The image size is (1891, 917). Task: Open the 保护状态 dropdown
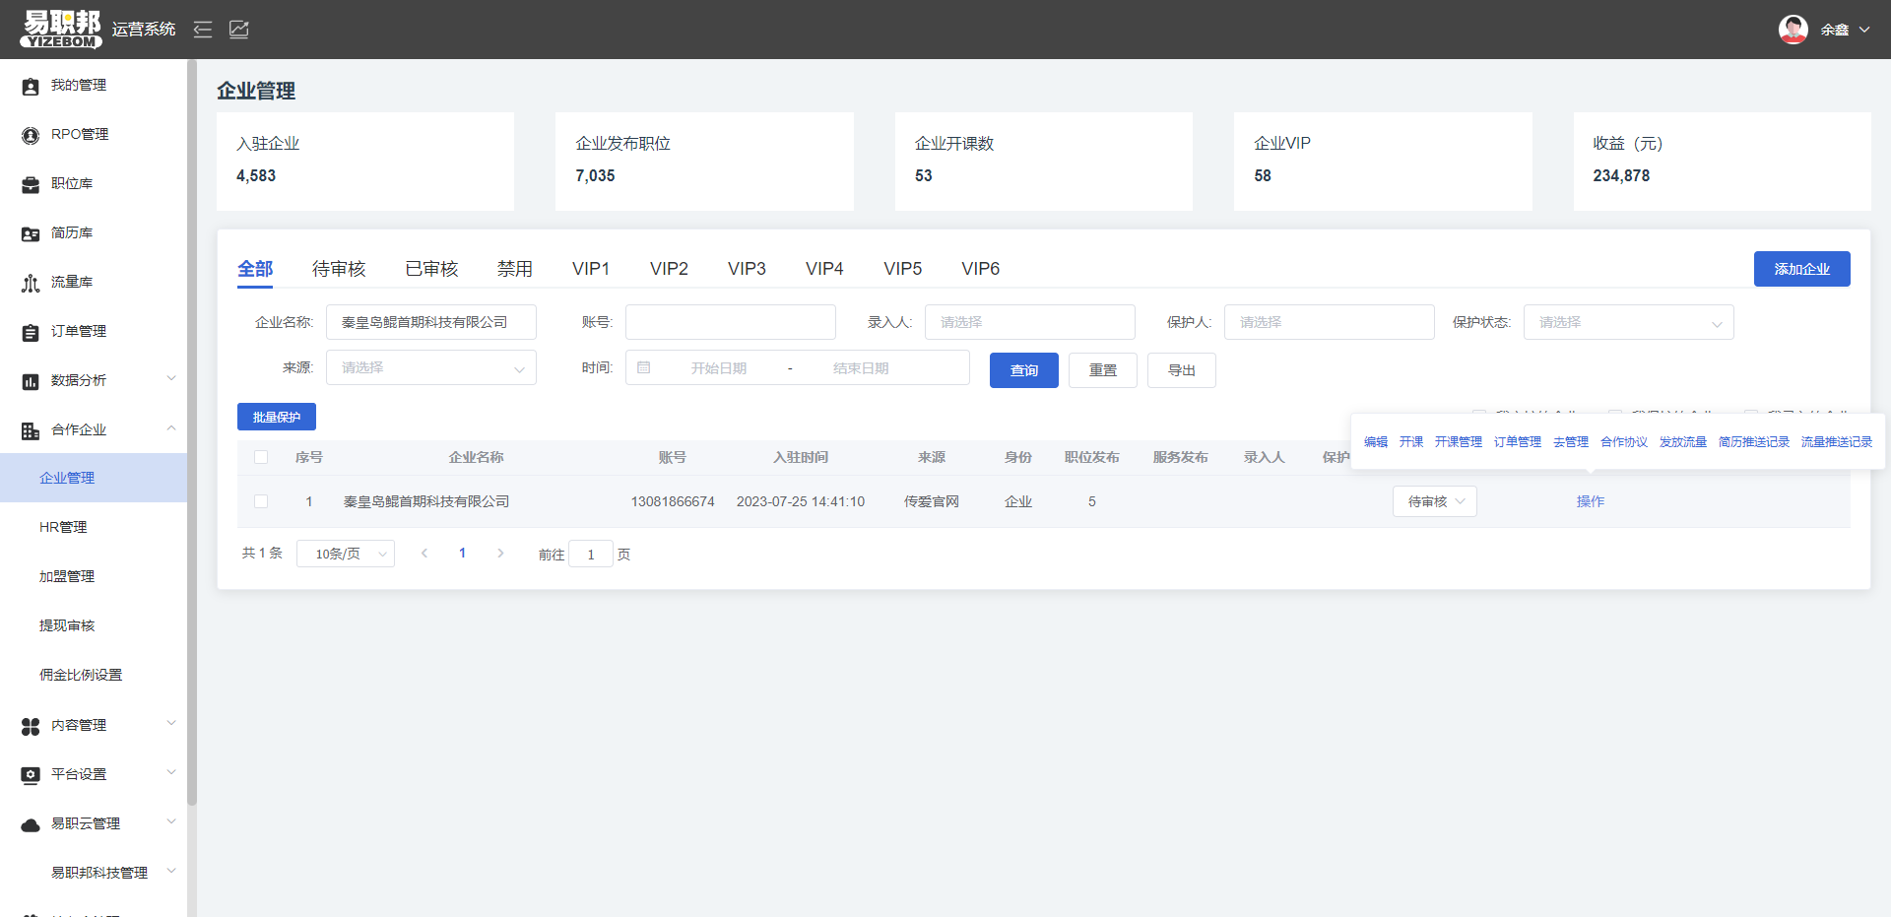(1628, 322)
